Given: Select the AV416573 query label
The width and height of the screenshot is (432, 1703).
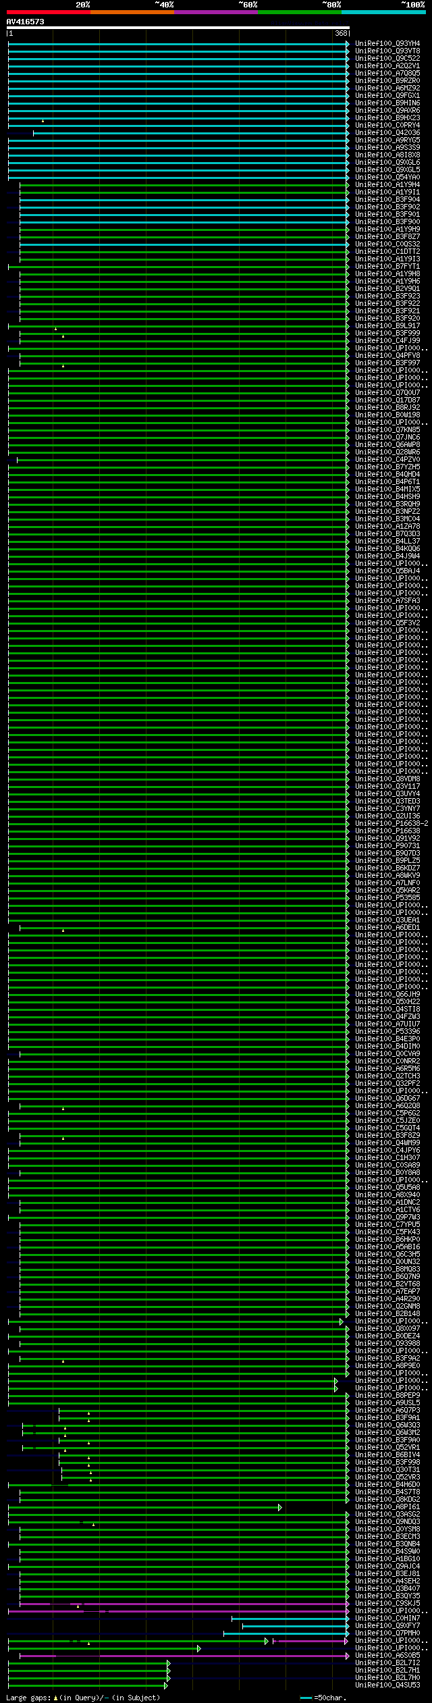Looking at the screenshot, I should (26, 22).
